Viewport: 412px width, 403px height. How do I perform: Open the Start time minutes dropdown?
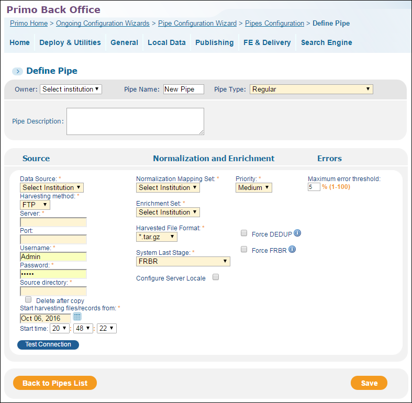click(x=83, y=328)
